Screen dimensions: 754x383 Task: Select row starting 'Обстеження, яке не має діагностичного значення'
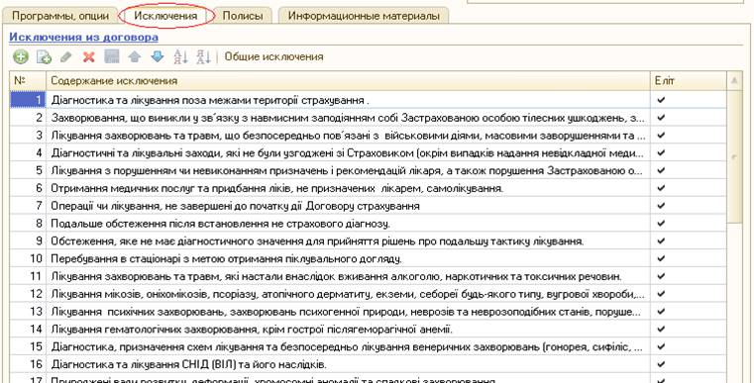[369, 240]
